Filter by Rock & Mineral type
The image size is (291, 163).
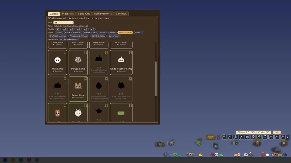[x=73, y=33]
